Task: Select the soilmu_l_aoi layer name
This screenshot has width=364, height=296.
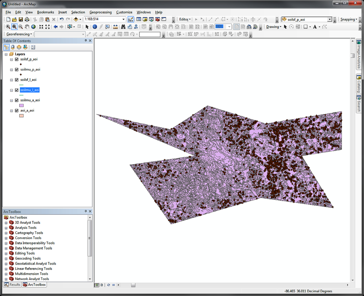Action: pos(30,90)
